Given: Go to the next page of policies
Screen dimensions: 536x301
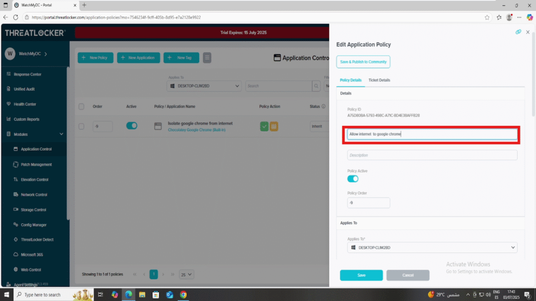Looking at the screenshot, I should point(163,274).
